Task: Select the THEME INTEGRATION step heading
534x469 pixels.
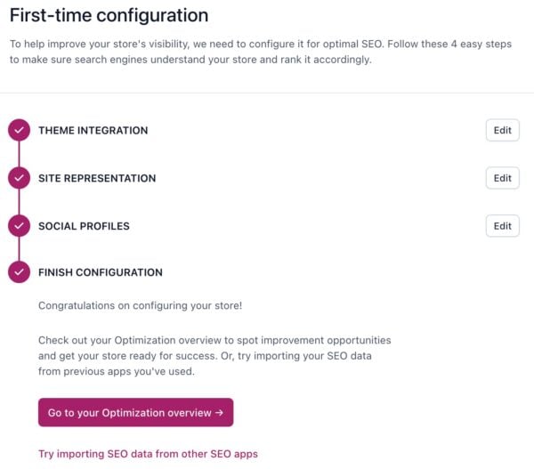Action: click(x=93, y=131)
